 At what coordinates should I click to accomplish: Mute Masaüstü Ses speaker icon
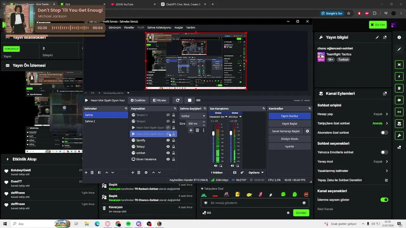click(216, 166)
